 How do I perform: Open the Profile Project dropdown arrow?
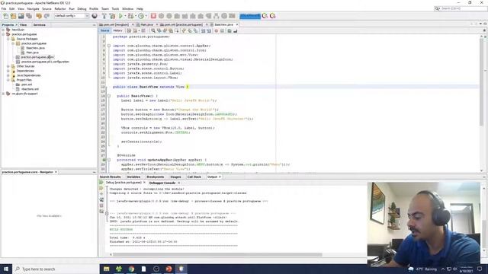coord(146,16)
